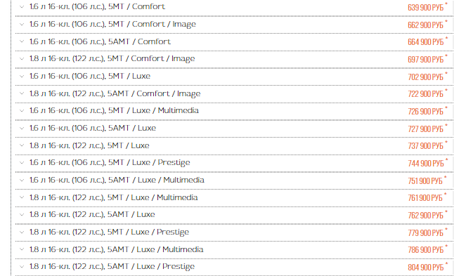Expand chevron of 1.8 л 5AMT / Comfort / Image
The height and width of the screenshot is (276, 454).
22,93
